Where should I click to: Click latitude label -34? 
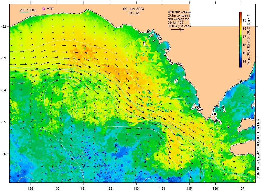(3, 90)
